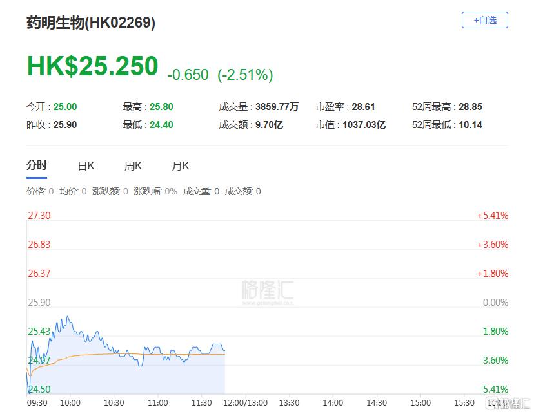534x414 pixels.
Task: Click the 涨跌额 readout above the chart
Action: pyautogui.click(x=110, y=191)
